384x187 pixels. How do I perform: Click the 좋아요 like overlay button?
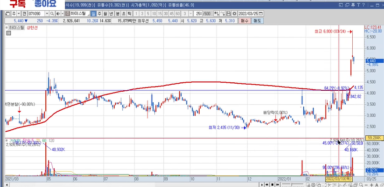pos(46,3)
